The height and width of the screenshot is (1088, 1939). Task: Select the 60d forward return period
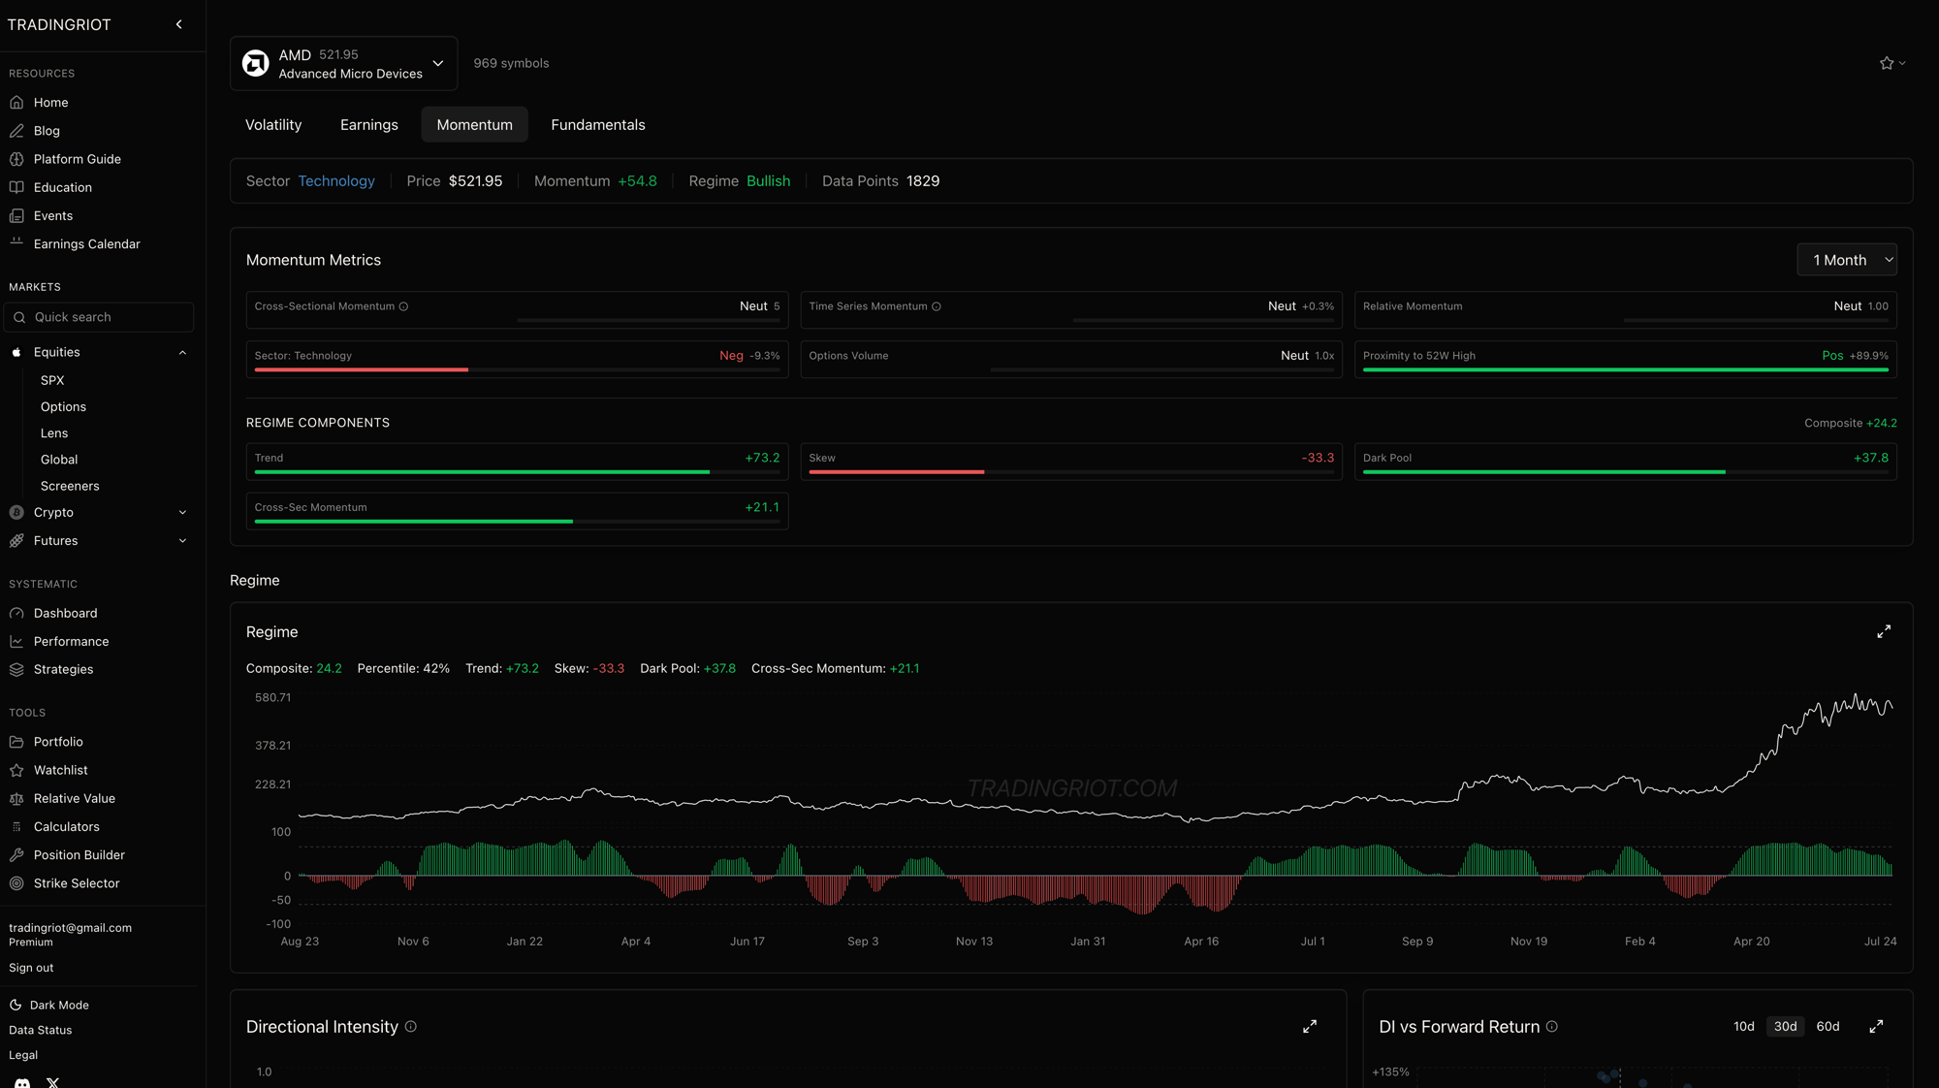click(1828, 1026)
